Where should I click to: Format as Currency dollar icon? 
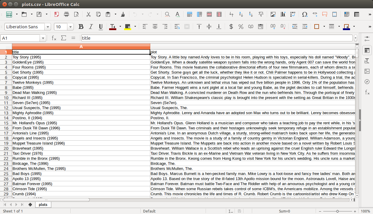[x=231, y=27]
